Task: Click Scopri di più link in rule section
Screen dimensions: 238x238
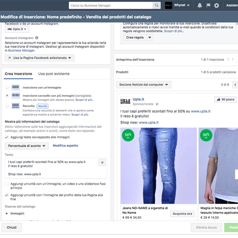Action: click(x=174, y=31)
